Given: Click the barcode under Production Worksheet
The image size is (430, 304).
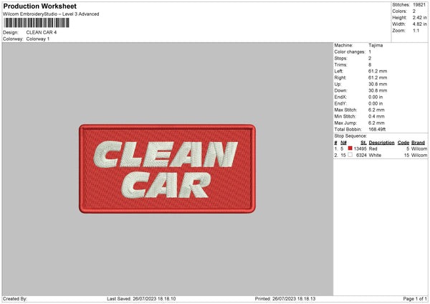Looking at the screenshot, I should tap(37, 23).
